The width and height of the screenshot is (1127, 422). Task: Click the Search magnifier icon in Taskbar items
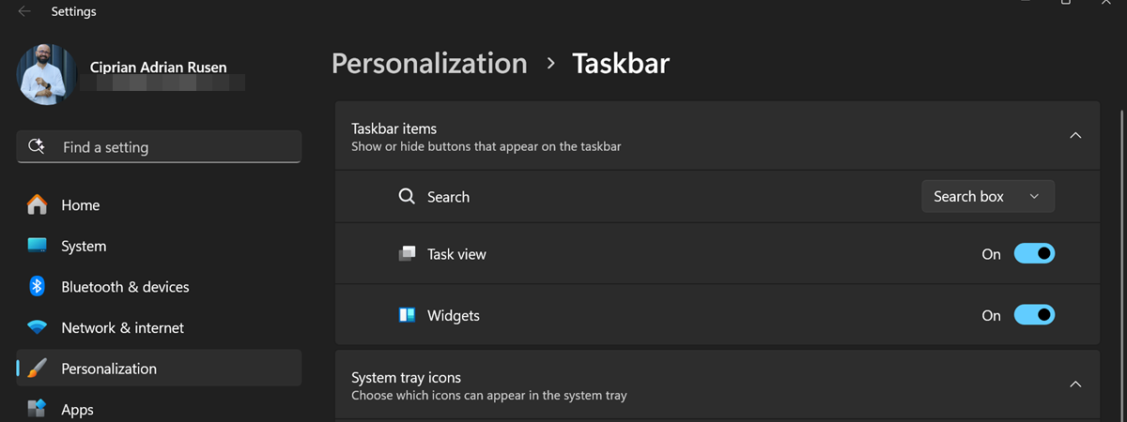coord(407,197)
